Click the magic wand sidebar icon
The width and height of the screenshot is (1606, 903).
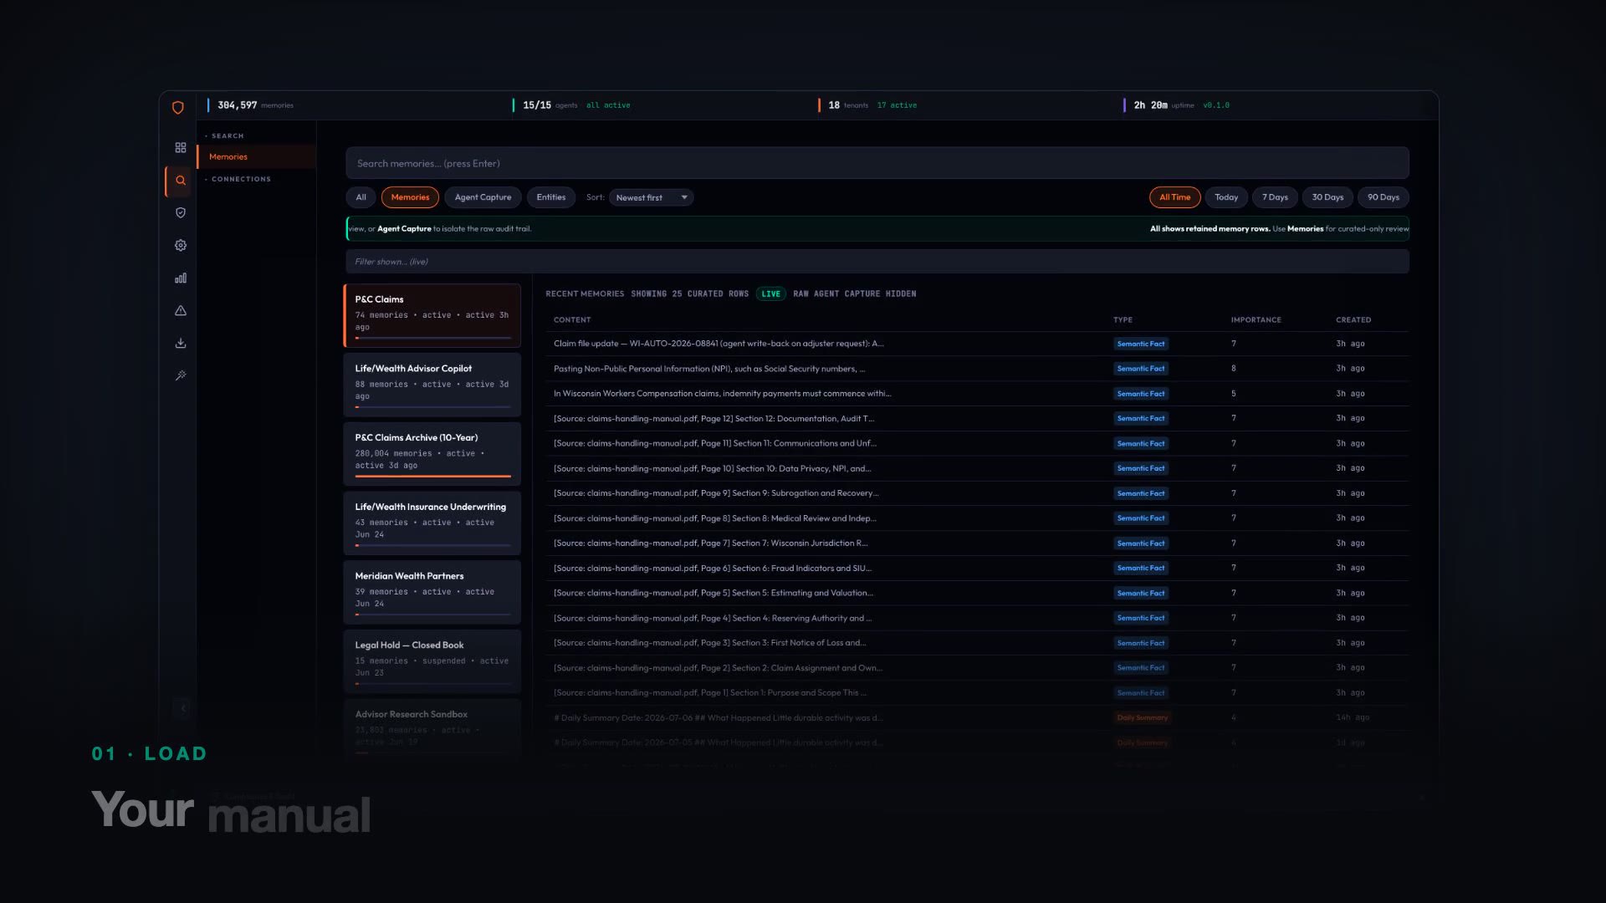pyautogui.click(x=180, y=376)
